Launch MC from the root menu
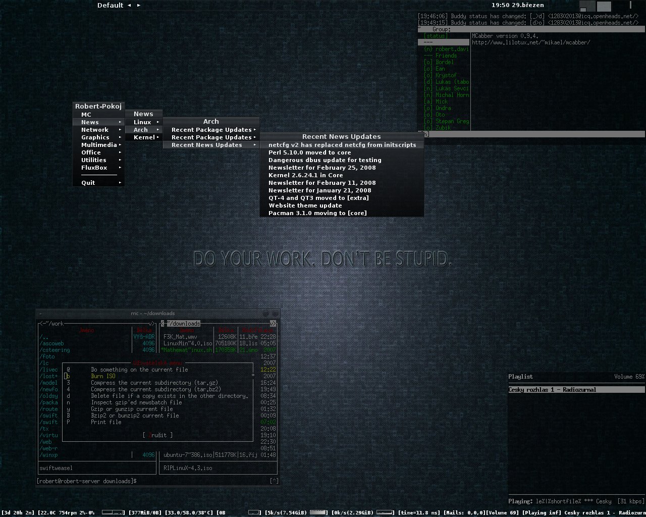Viewport: 646px width, 517px height. (x=86, y=115)
